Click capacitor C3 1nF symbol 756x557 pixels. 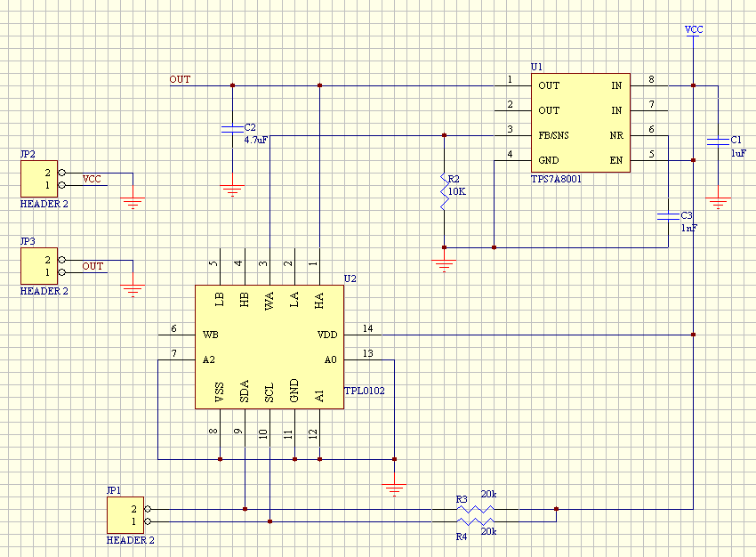point(668,216)
